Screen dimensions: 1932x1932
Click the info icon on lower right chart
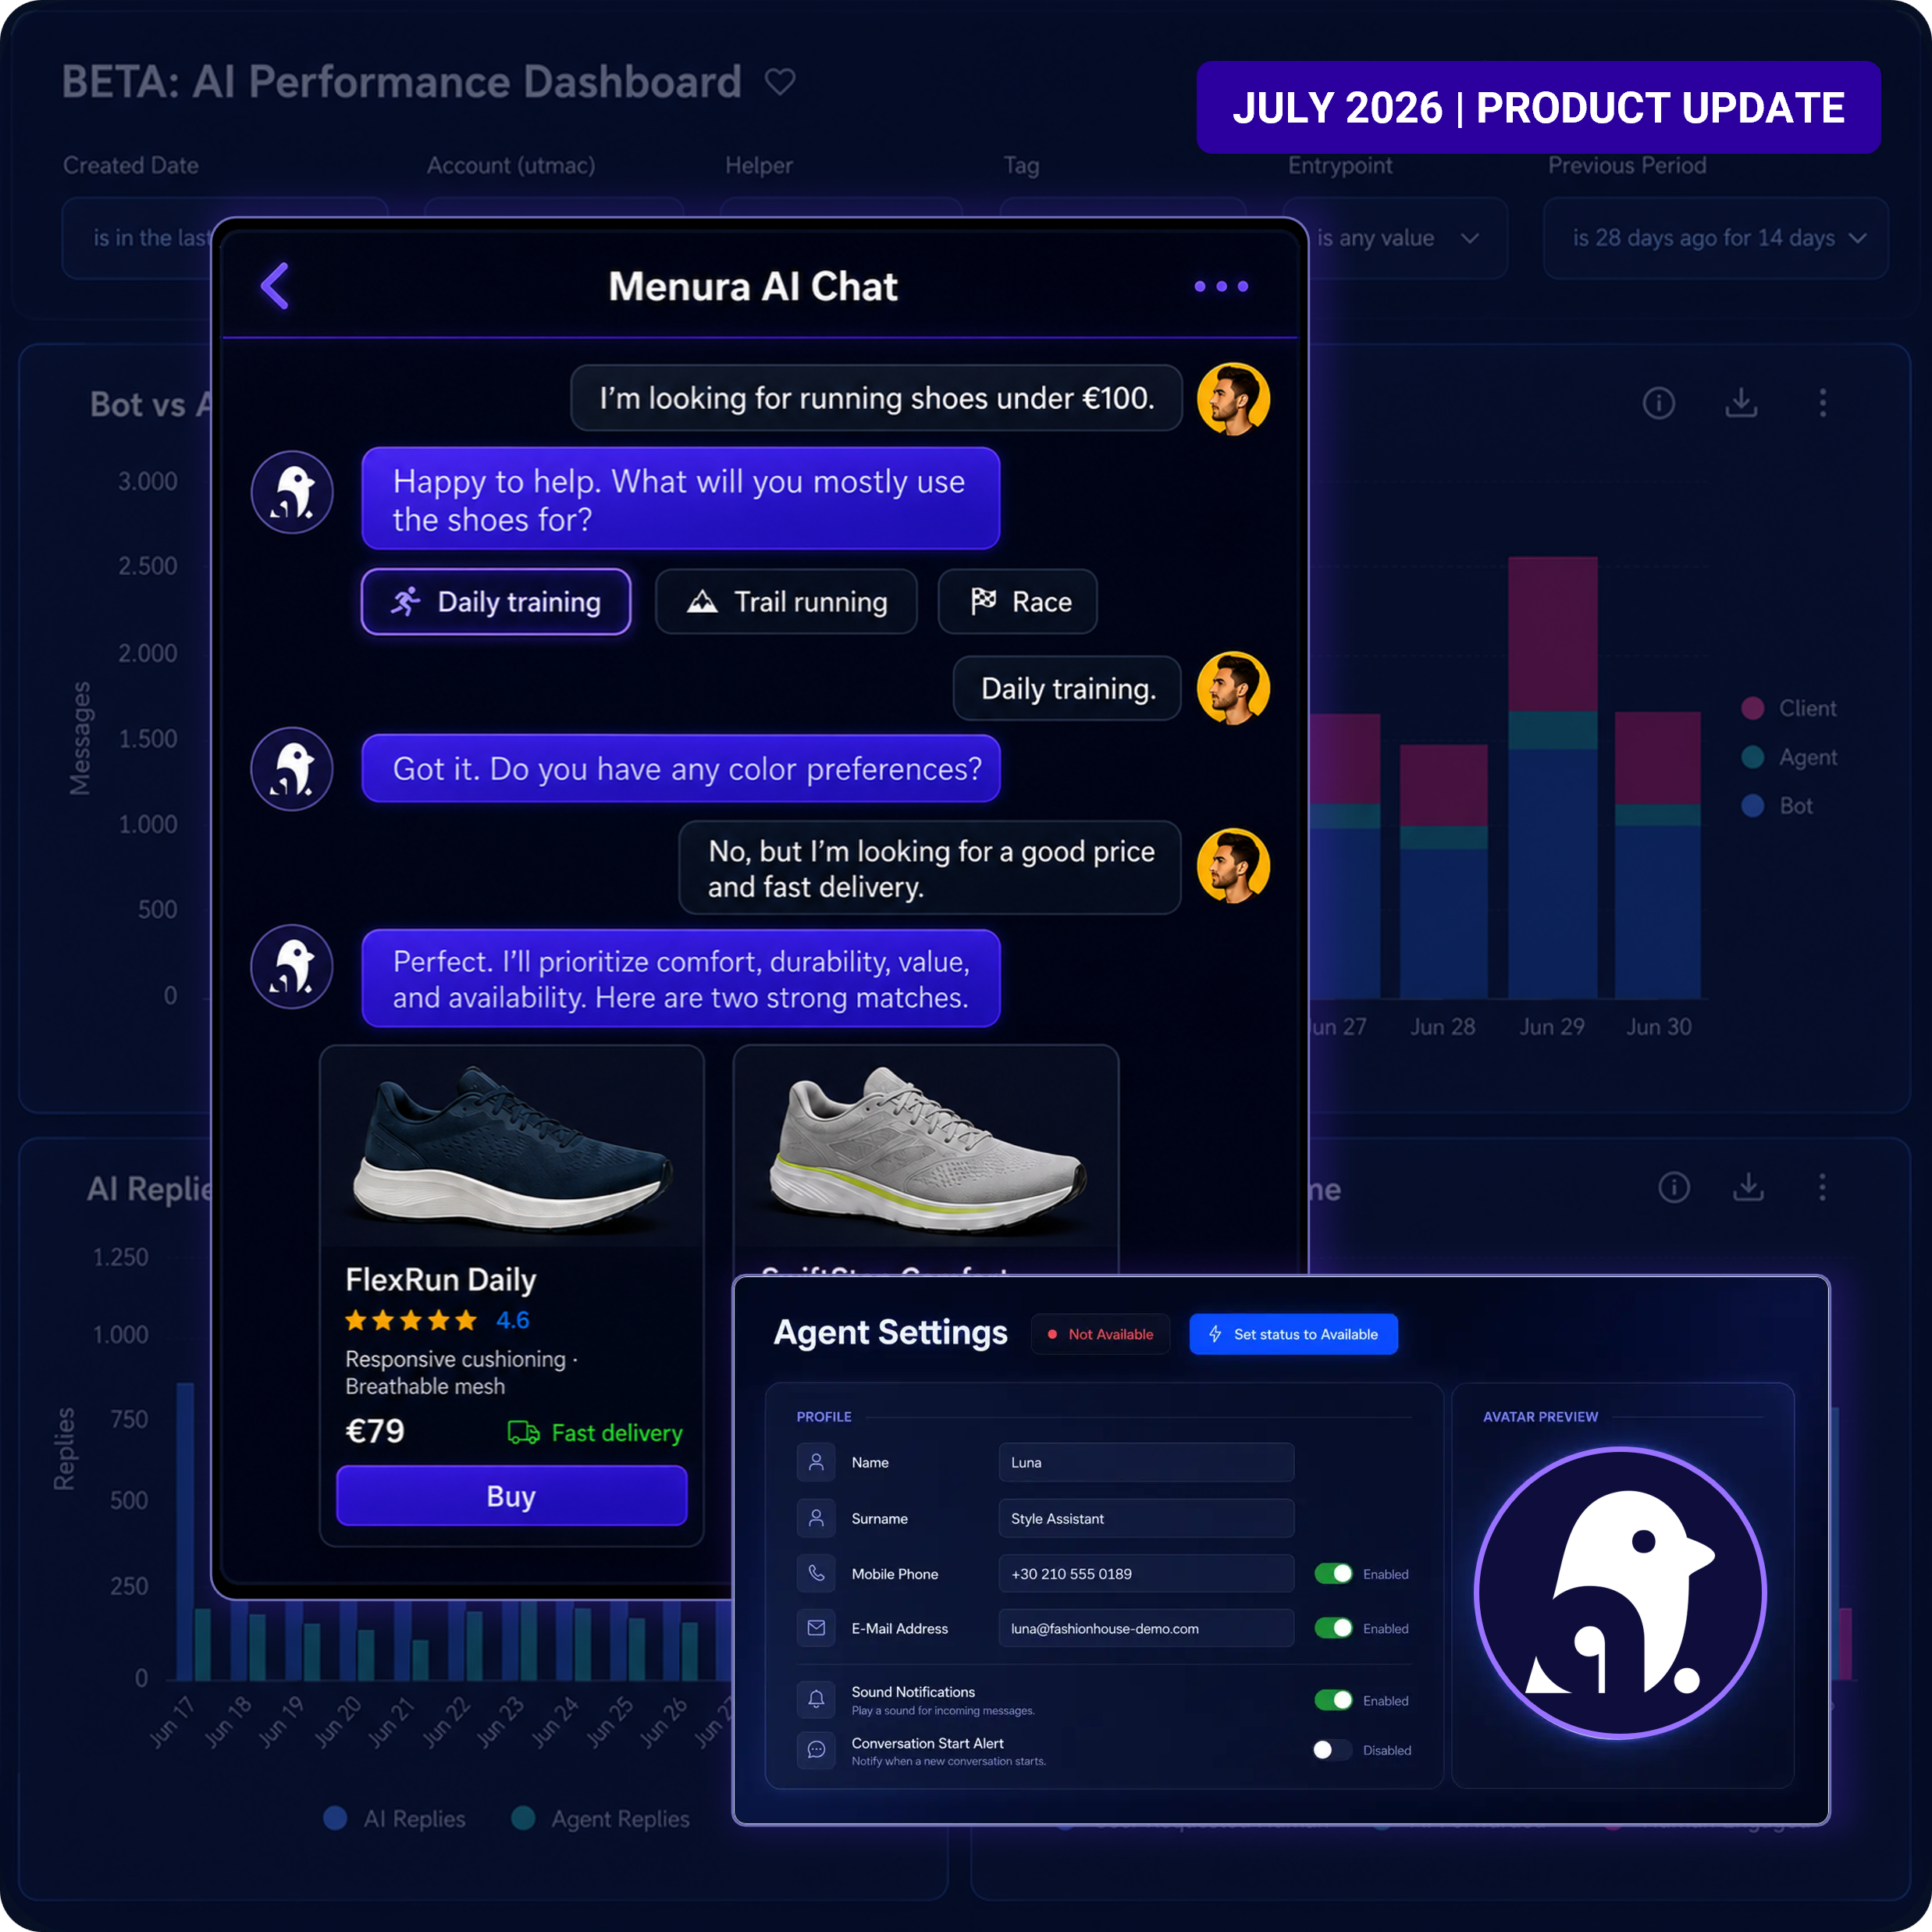tap(1674, 1187)
